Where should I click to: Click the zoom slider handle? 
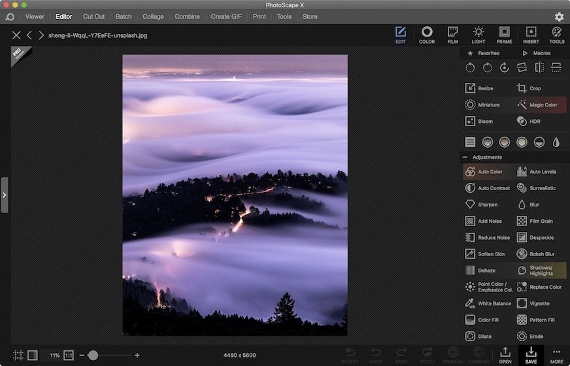[93, 356]
